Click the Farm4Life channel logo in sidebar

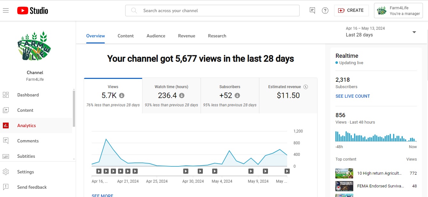coord(35,46)
